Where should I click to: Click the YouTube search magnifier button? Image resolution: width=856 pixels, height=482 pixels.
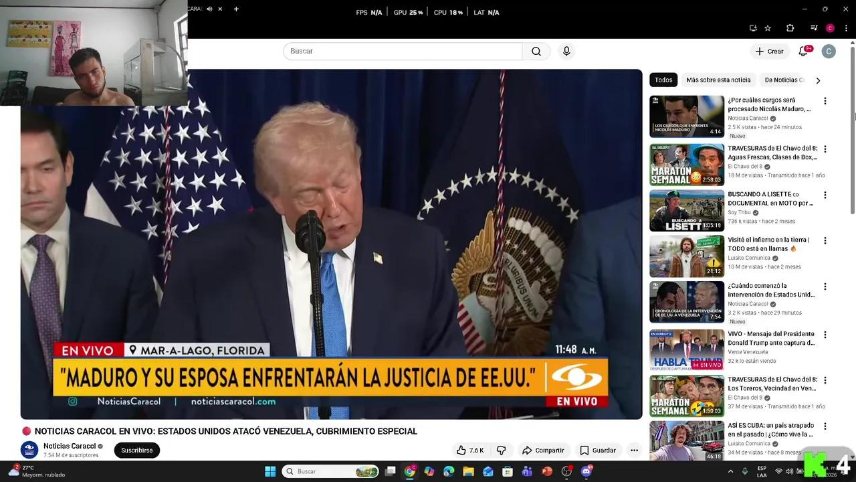[x=536, y=52]
